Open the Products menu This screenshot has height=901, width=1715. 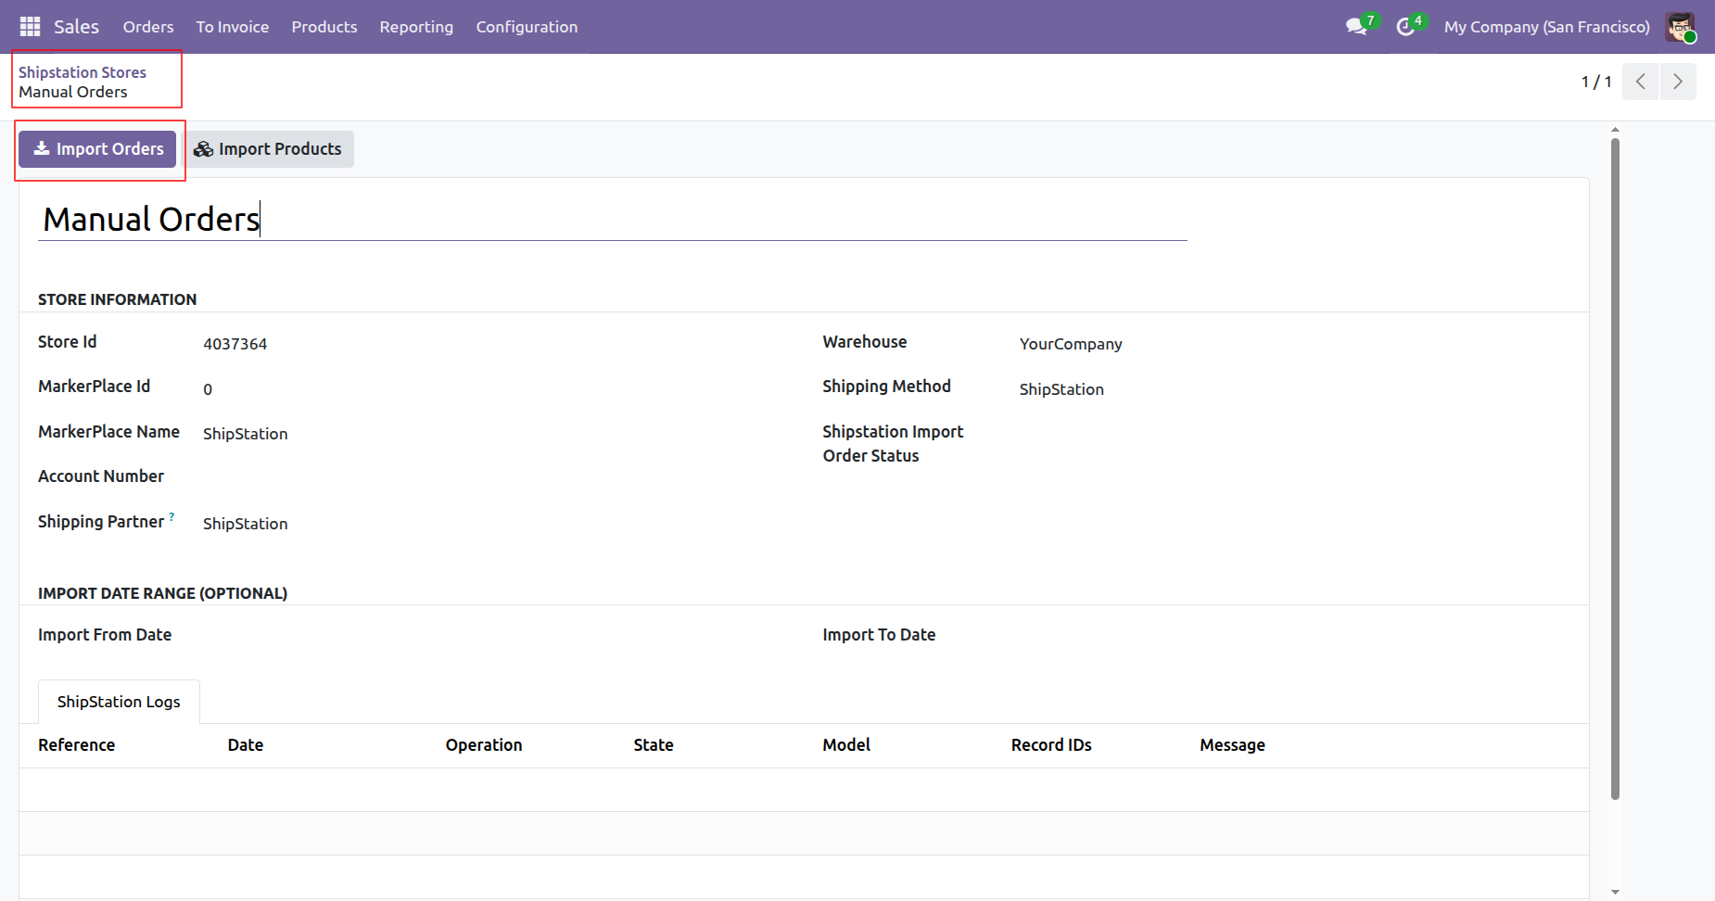click(324, 27)
